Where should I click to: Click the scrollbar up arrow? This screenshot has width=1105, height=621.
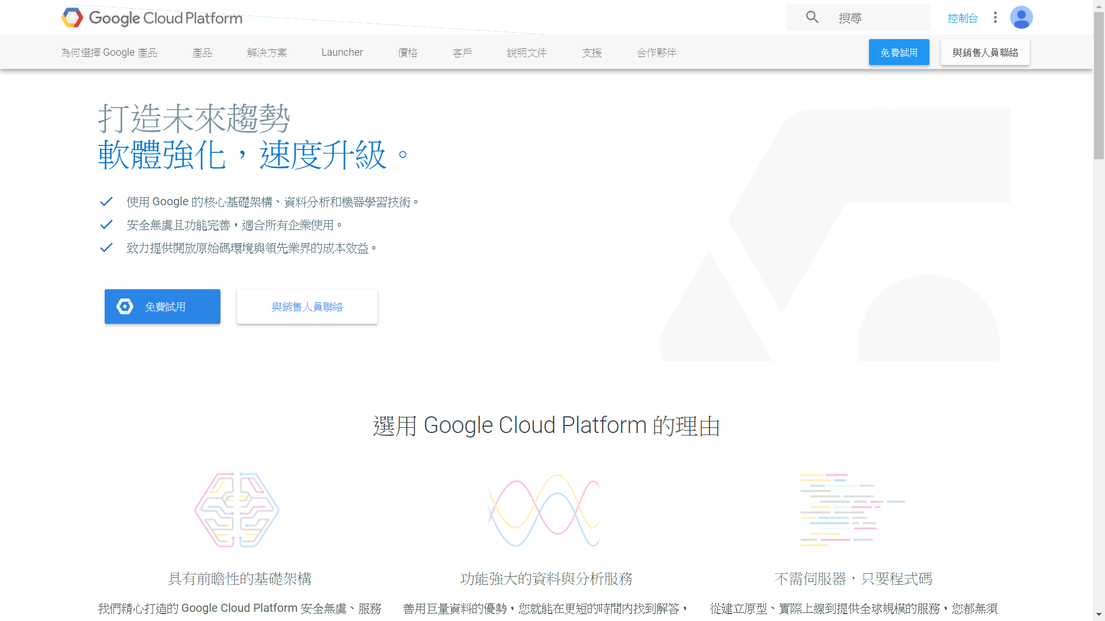pyautogui.click(x=1099, y=5)
